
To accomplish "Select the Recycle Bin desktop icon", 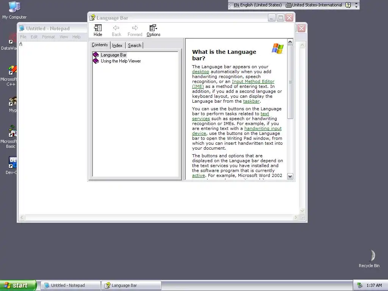I will [369, 258].
